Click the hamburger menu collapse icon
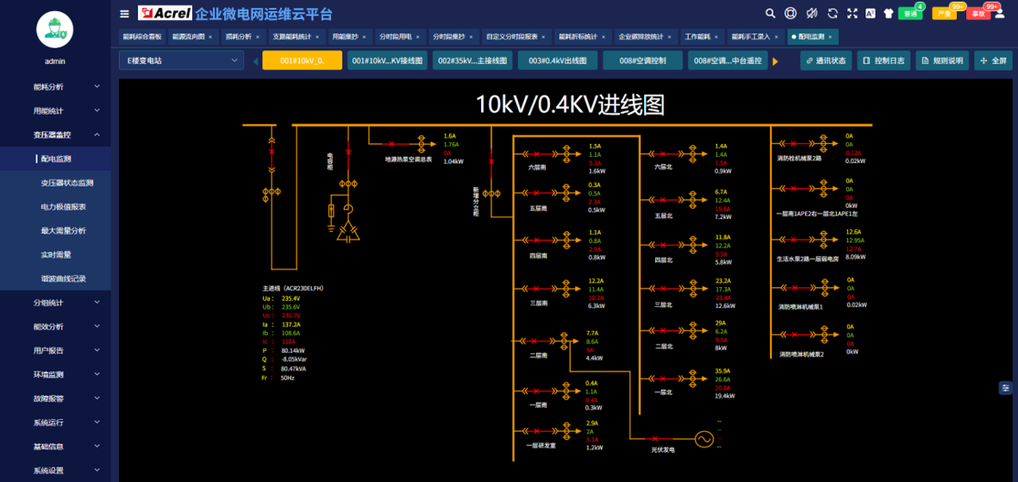Image resolution: width=1018 pixels, height=482 pixels. coord(125,14)
